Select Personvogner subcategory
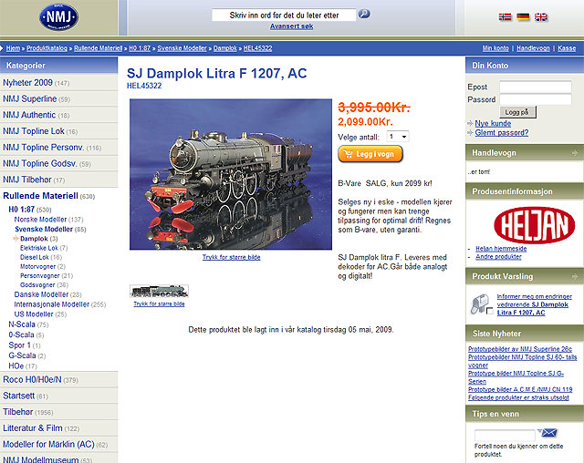The width and height of the screenshot is (584, 463). (40, 276)
